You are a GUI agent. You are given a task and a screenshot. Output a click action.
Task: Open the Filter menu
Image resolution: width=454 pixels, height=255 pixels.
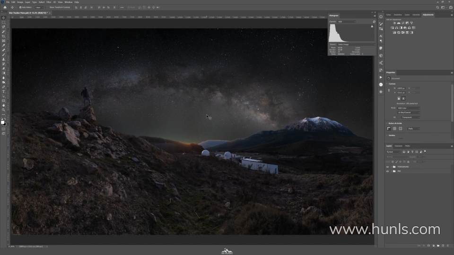(49, 2)
